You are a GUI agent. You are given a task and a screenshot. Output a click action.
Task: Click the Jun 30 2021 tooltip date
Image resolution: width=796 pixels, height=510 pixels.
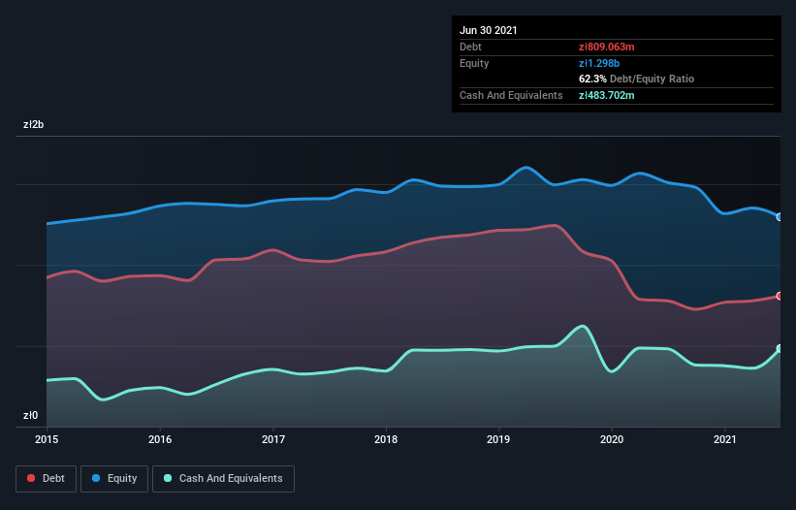(x=489, y=30)
